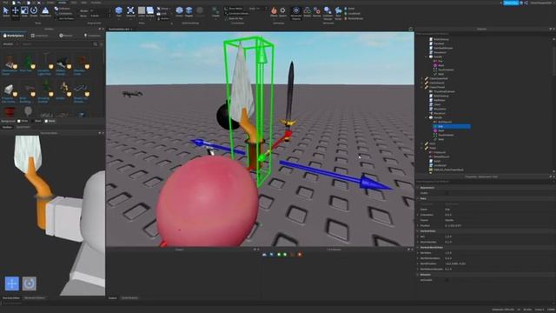Click the Union solid modeling icon
556x313 pixels.
180,11
